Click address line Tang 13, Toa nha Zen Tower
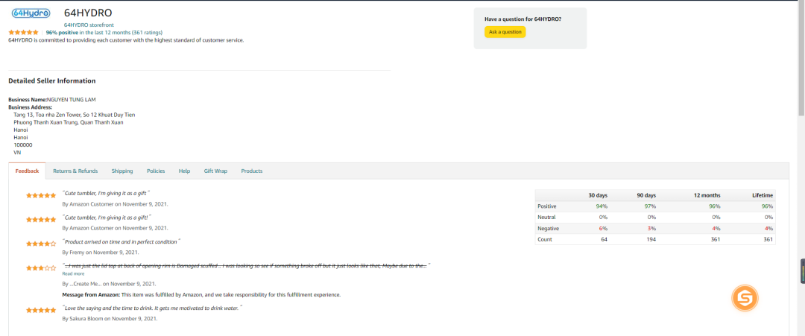Image resolution: width=805 pixels, height=336 pixels. (75, 115)
